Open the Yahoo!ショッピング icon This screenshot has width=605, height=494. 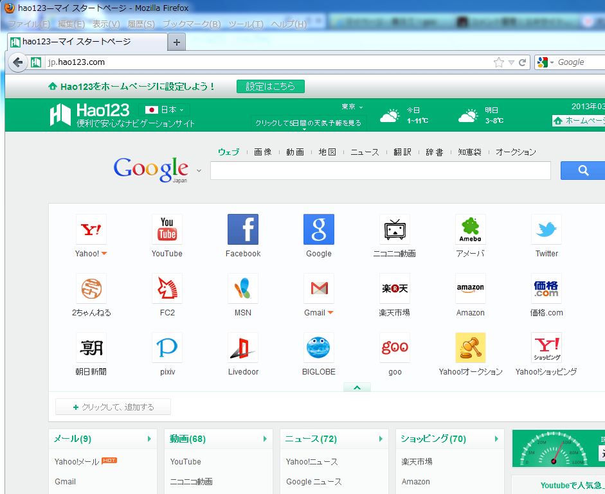pyautogui.click(x=546, y=348)
